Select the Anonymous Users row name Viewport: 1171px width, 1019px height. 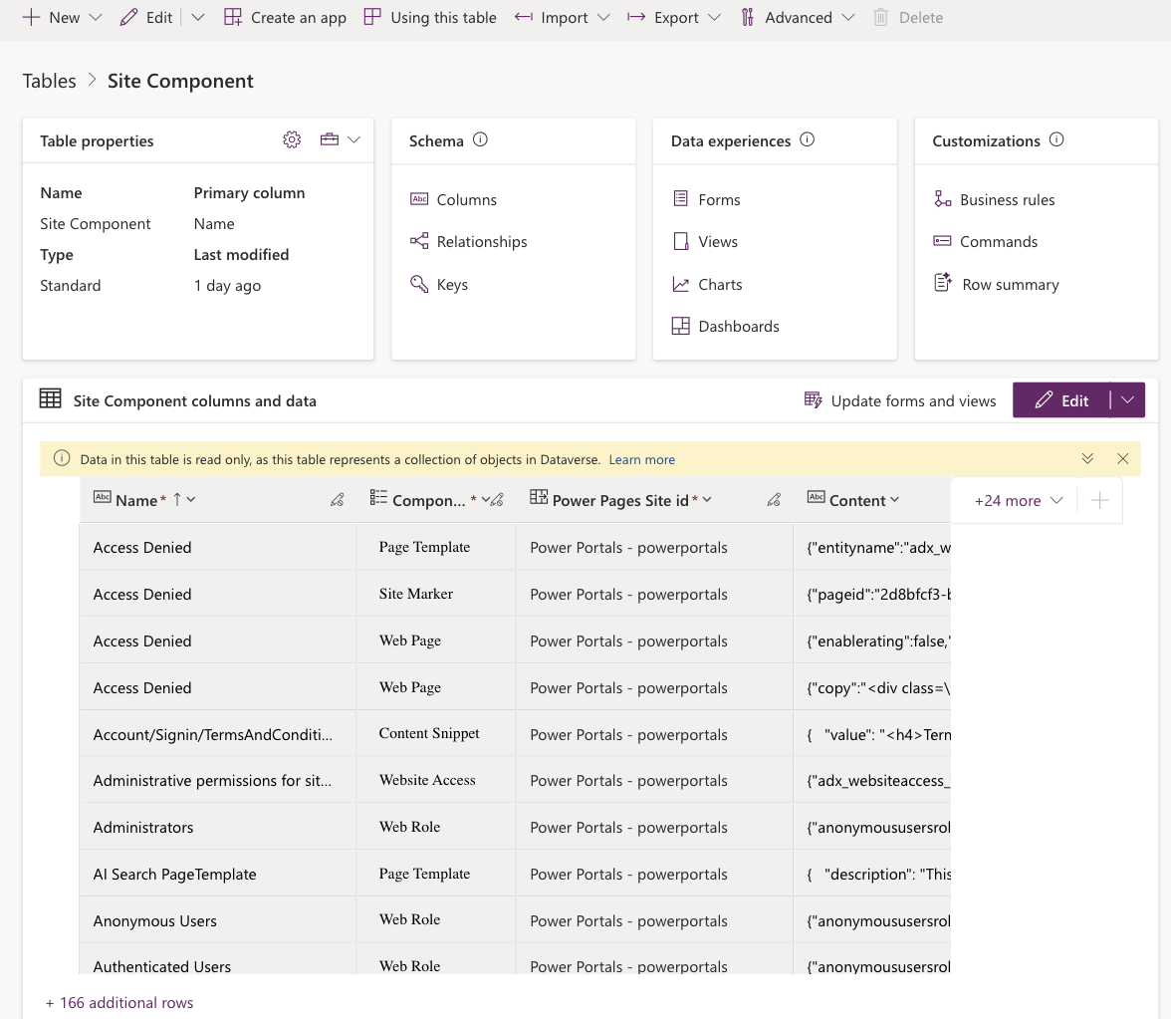pyautogui.click(x=155, y=921)
